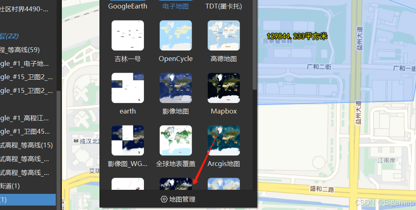This screenshot has height=210, width=416.
Task: Select the 社区村界4490-... layer row
Action: coord(24,9)
